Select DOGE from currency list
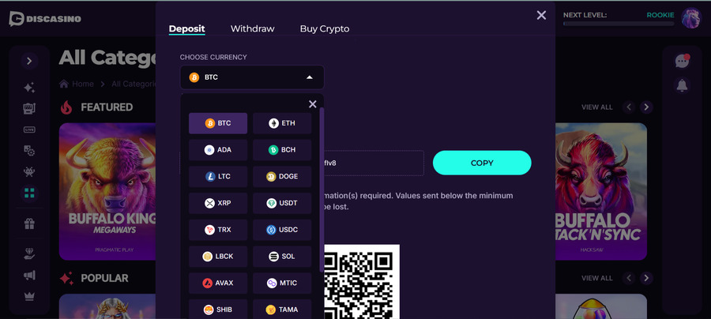 pos(282,176)
